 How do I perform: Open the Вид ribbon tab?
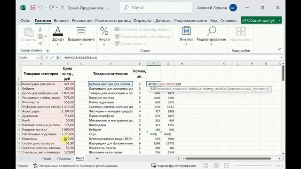214,20
